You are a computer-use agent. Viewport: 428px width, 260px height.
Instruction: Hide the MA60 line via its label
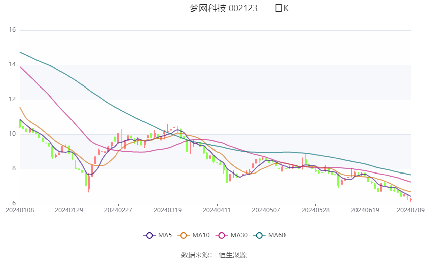(277, 235)
